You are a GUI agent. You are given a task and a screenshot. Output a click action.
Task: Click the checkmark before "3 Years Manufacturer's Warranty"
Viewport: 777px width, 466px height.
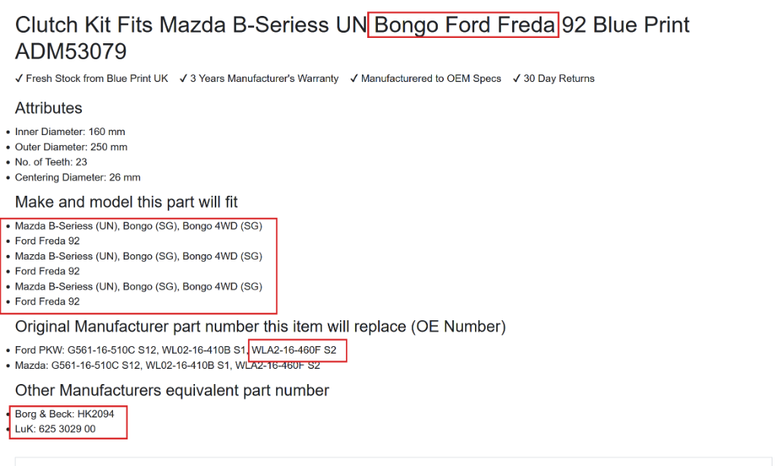(x=184, y=78)
